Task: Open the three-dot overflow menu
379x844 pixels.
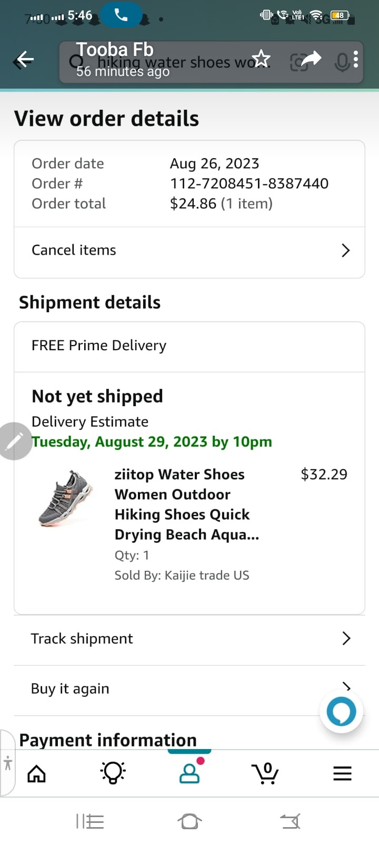Action: (x=356, y=59)
